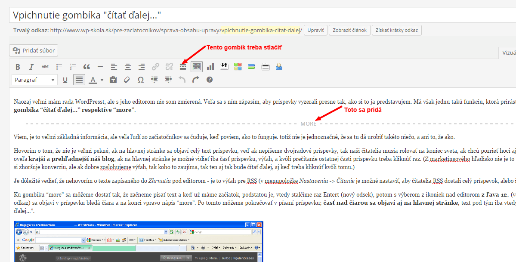Click the blue user silhouette icon
Screen dimensions: 516x262
coord(279,67)
